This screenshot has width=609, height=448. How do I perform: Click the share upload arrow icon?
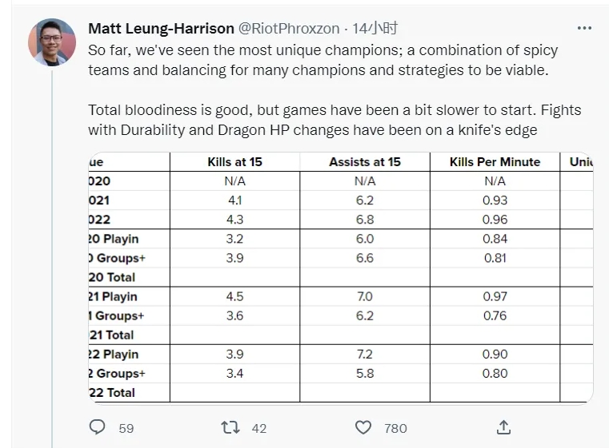[x=503, y=427]
